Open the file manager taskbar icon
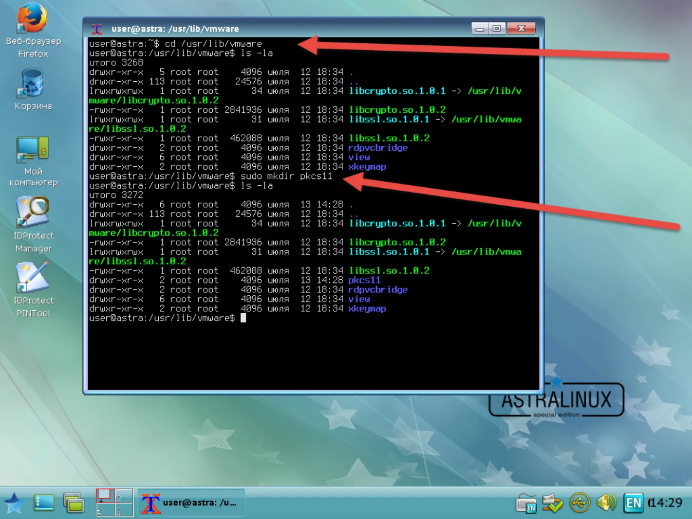The height and width of the screenshot is (519, 692). tap(74, 503)
